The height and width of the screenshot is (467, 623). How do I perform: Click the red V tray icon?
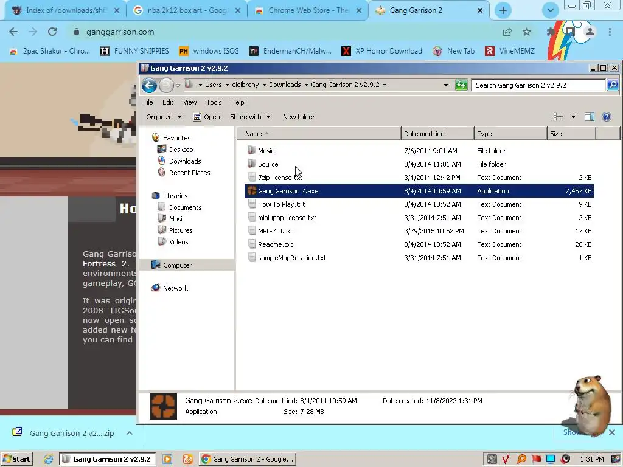pyautogui.click(x=506, y=459)
